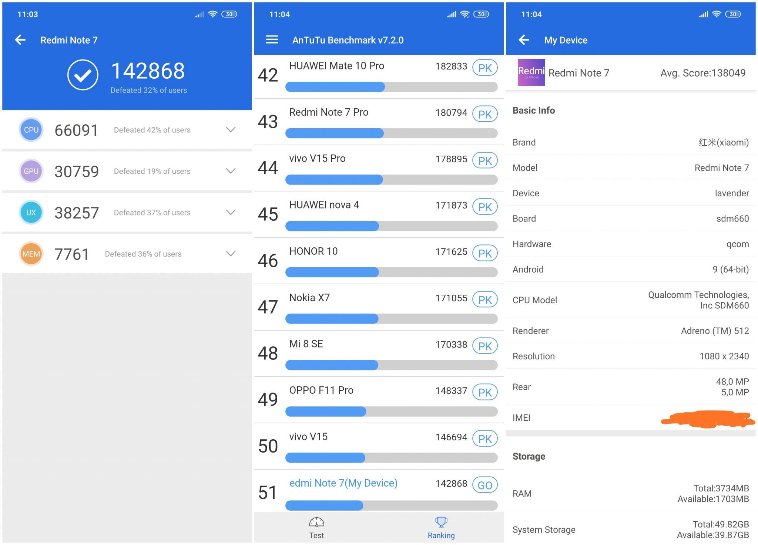Tap PK for Redmi Note 7 Pro
This screenshot has height=545, width=758.
485,114
